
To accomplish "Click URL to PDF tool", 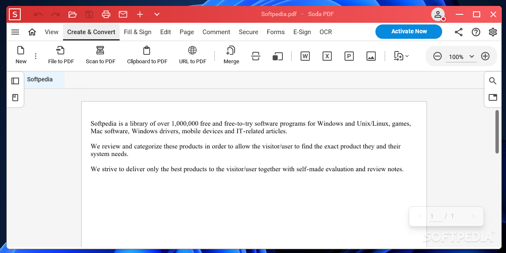I will click(193, 55).
